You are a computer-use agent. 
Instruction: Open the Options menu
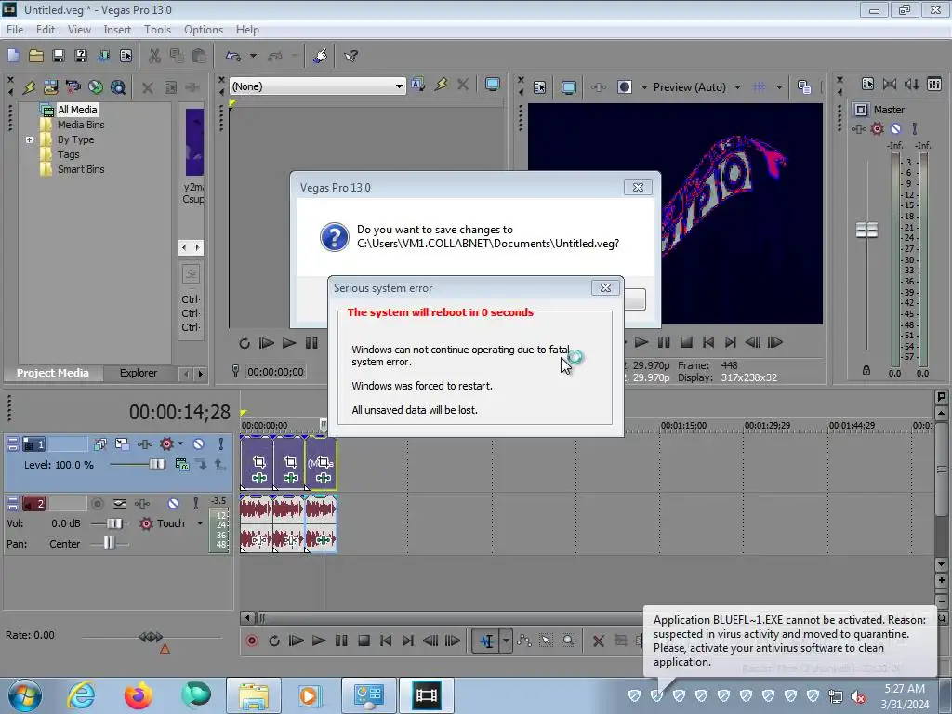204,29
